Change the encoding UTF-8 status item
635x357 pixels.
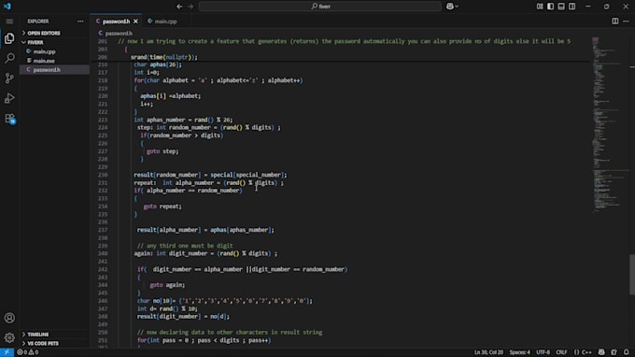point(543,352)
